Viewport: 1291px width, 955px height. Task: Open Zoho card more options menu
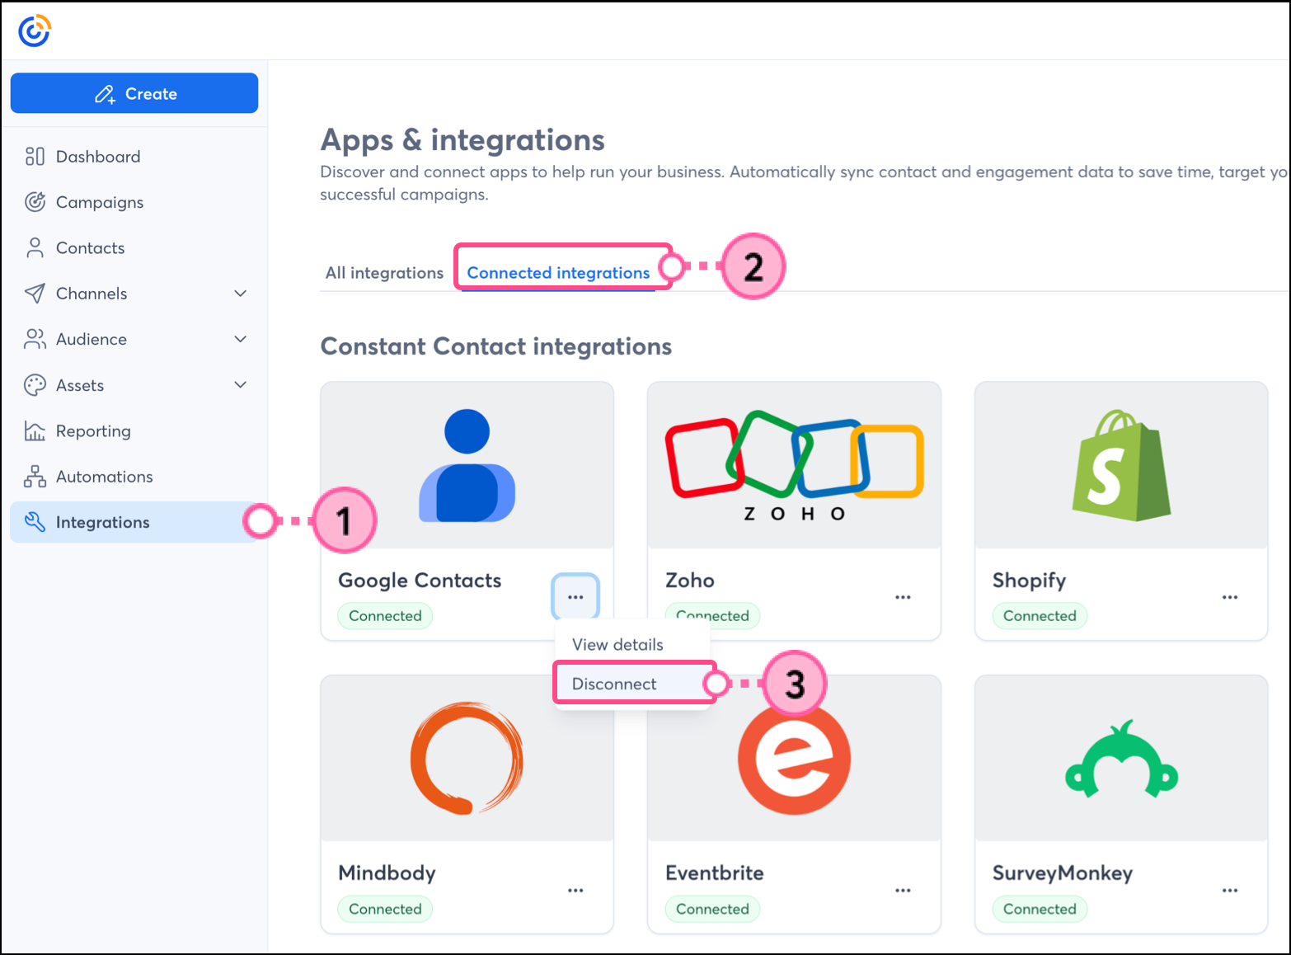point(903,596)
